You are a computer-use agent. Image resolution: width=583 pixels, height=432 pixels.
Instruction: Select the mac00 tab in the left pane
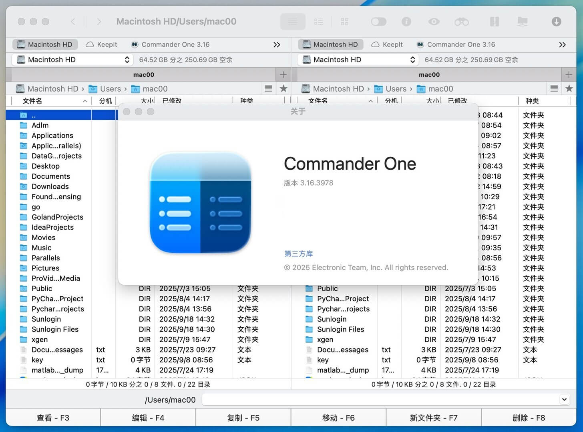[144, 74]
